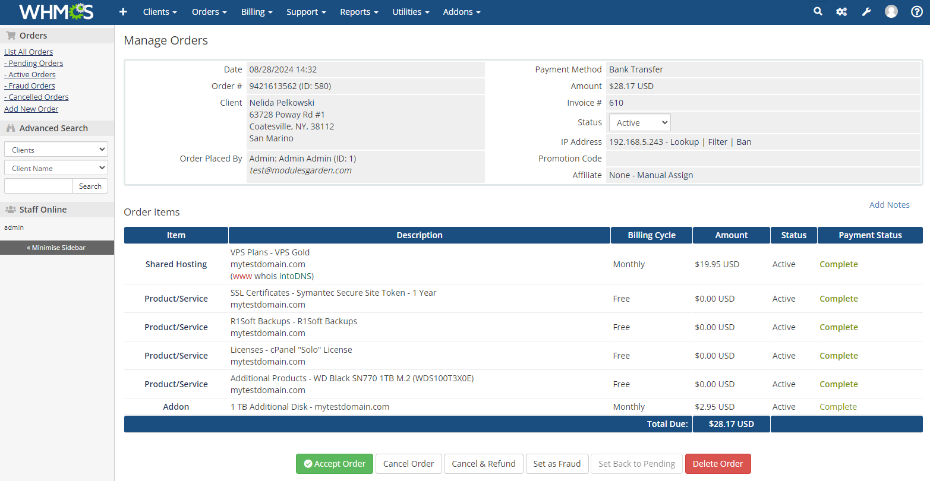Screen dimensions: 930x481
Task: Open the admin account profile icon
Action: pyautogui.click(x=891, y=11)
